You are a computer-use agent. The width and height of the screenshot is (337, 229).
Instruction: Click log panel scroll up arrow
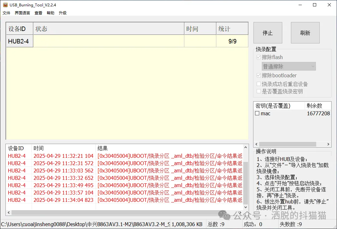[246, 147]
